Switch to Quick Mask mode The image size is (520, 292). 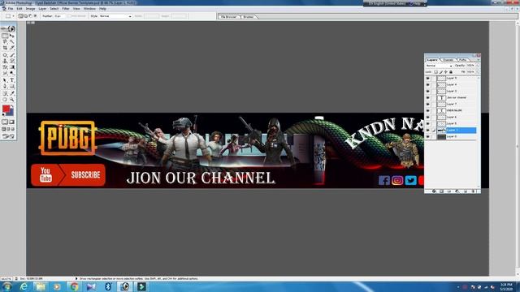(12, 122)
